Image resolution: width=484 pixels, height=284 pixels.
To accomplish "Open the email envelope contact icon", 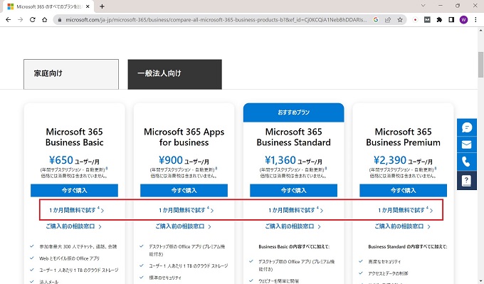I will pos(467,144).
